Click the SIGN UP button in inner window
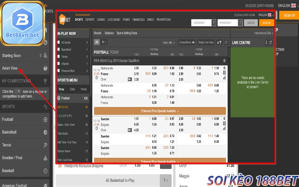Image resolution: width=299 pixels, height=187 pixels. click(266, 23)
